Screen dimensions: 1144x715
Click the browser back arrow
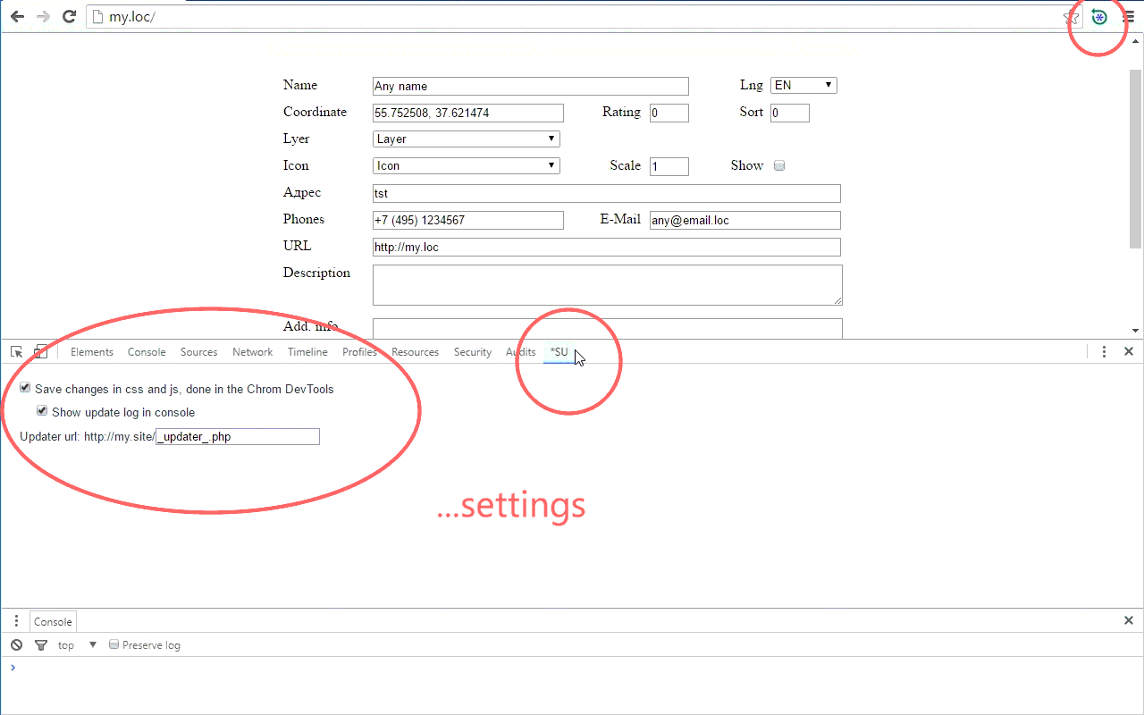pyautogui.click(x=17, y=16)
